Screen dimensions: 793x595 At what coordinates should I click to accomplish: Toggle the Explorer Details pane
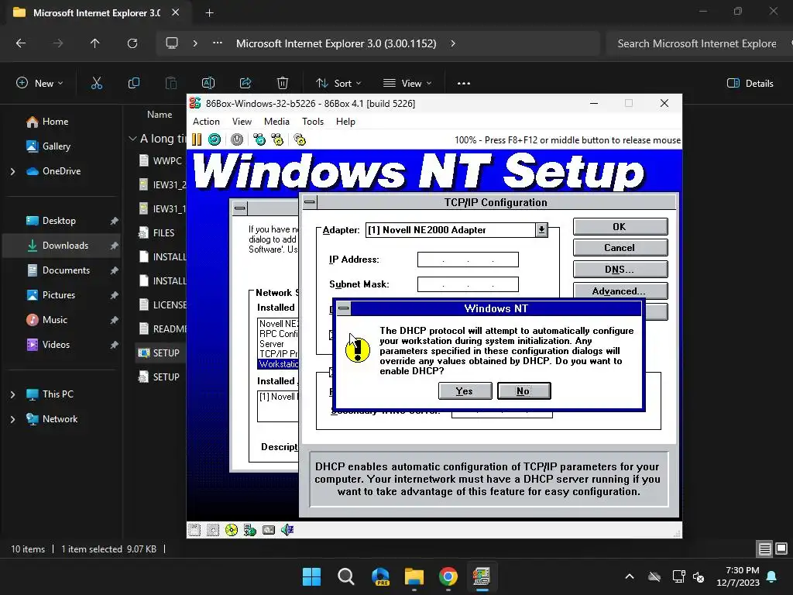750,83
